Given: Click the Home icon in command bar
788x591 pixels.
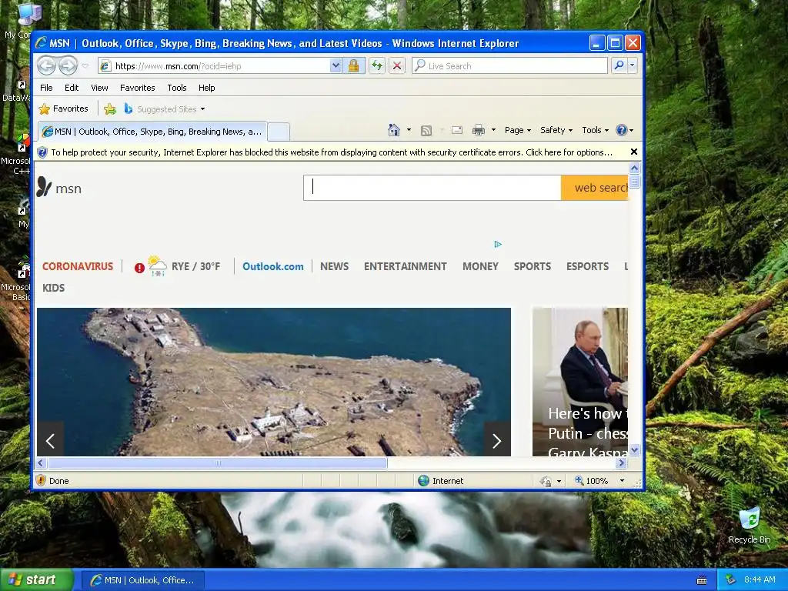Looking at the screenshot, I should click(x=394, y=130).
